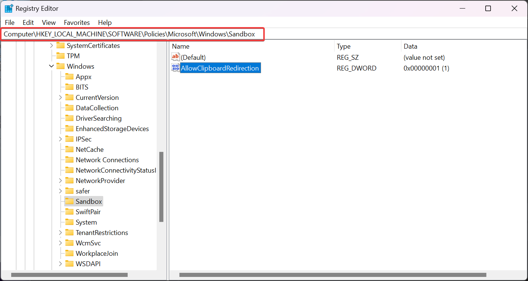Click the REG_DWORD type cell

(x=356, y=68)
